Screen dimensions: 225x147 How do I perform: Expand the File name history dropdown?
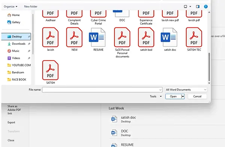[160, 90]
